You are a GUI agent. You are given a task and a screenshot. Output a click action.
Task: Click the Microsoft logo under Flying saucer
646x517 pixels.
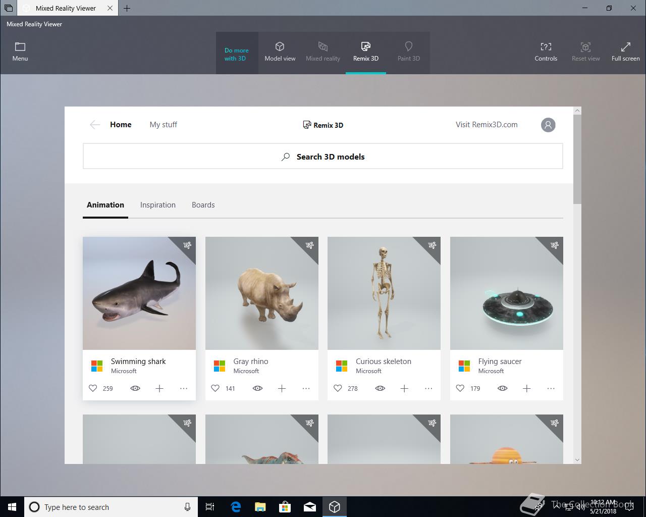tap(464, 366)
